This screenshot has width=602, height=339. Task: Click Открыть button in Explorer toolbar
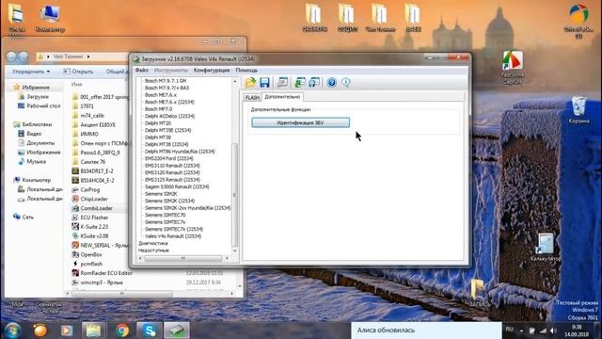click(79, 72)
